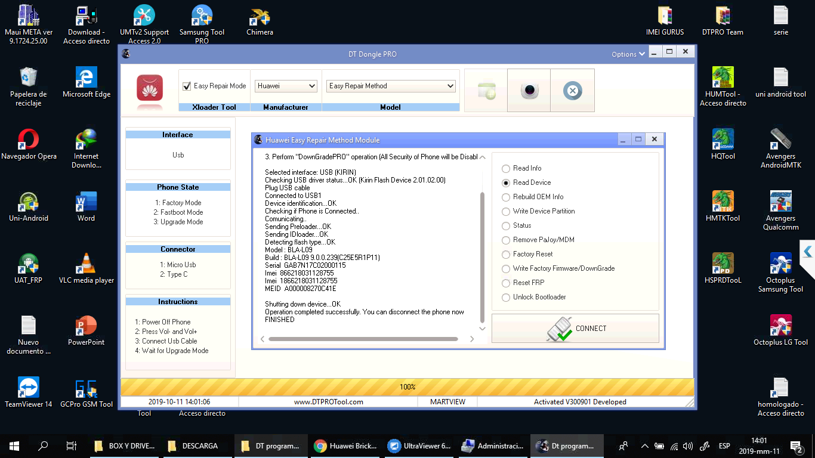The height and width of the screenshot is (458, 815).
Task: Click the Instructions panel header
Action: tap(178, 302)
